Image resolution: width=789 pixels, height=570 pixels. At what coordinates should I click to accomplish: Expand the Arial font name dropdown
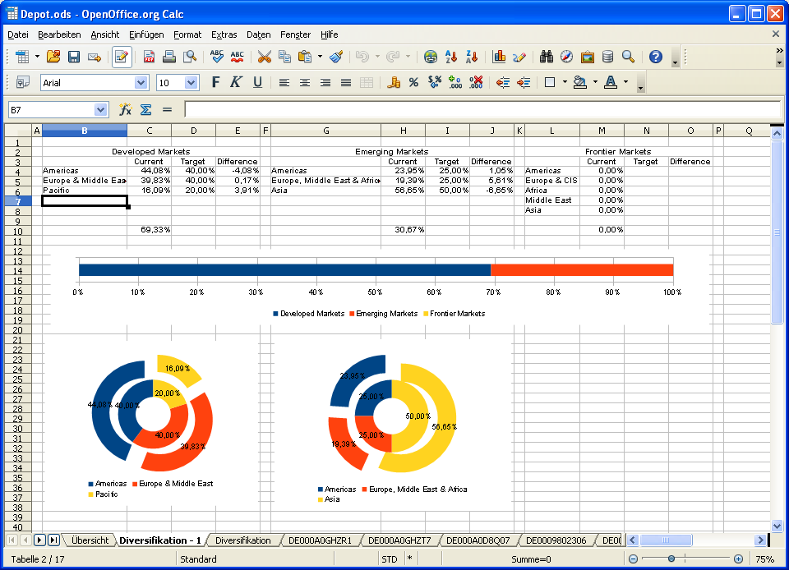pos(141,83)
